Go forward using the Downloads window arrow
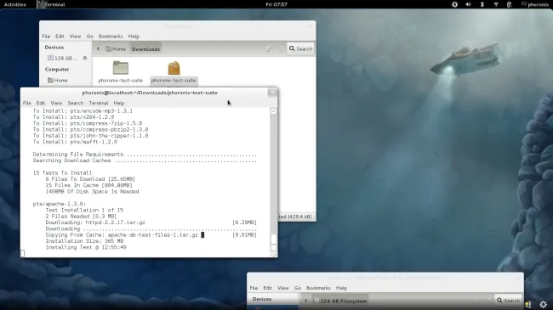This screenshot has width=553, height=310. (x=281, y=49)
